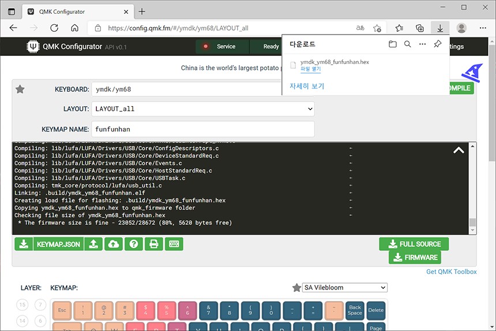View site information lock icon

pyautogui.click(x=98, y=28)
